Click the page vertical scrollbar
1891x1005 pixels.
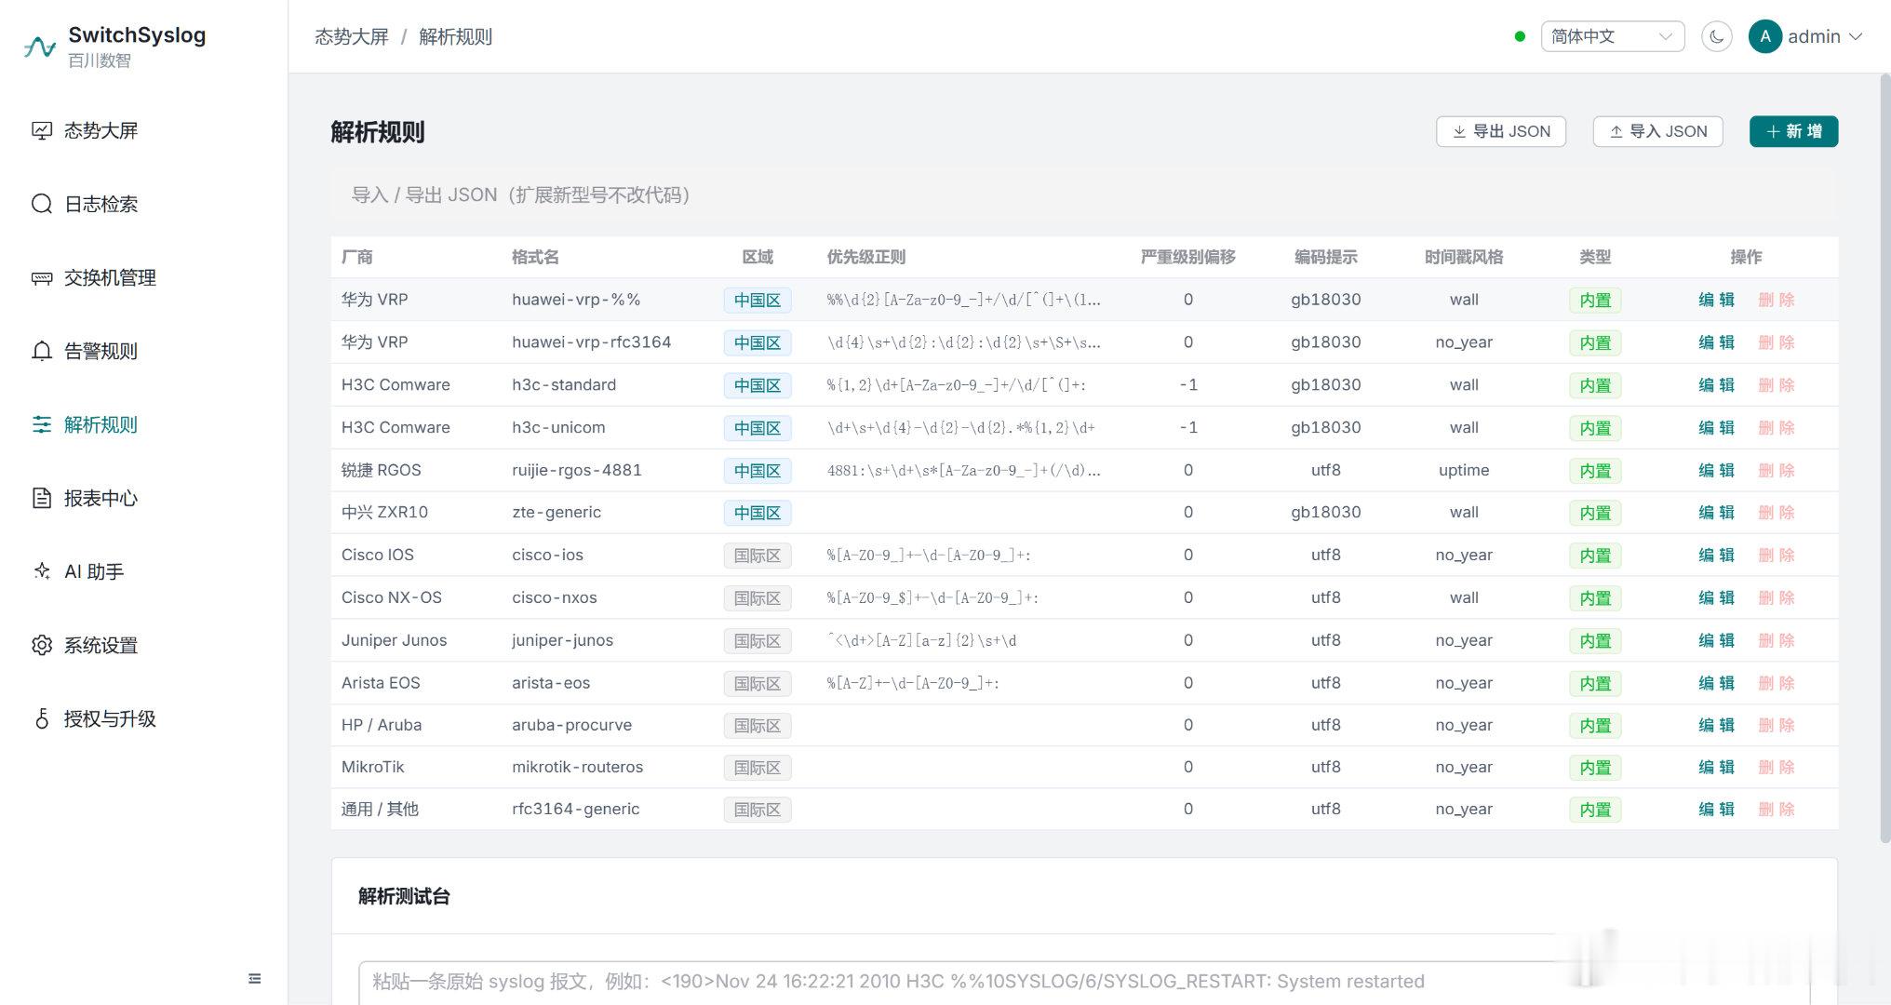click(1885, 459)
